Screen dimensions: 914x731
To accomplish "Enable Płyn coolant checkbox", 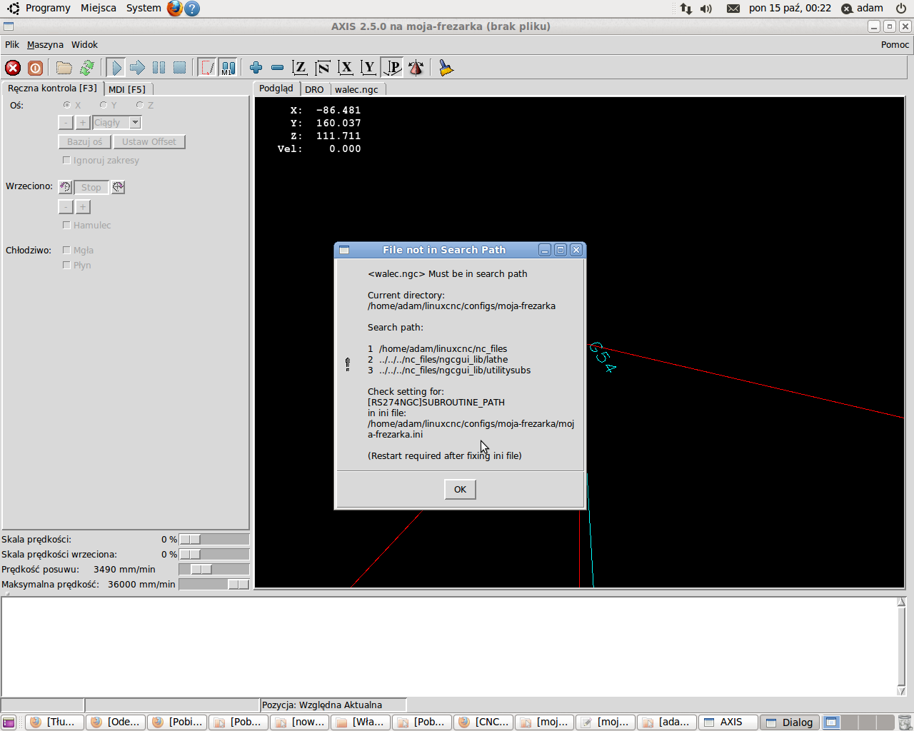I will point(66,266).
